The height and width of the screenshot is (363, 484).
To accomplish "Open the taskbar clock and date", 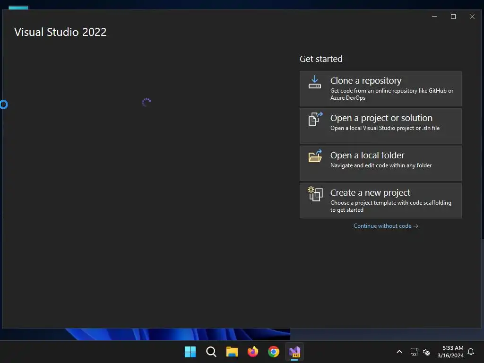I will pos(450,352).
